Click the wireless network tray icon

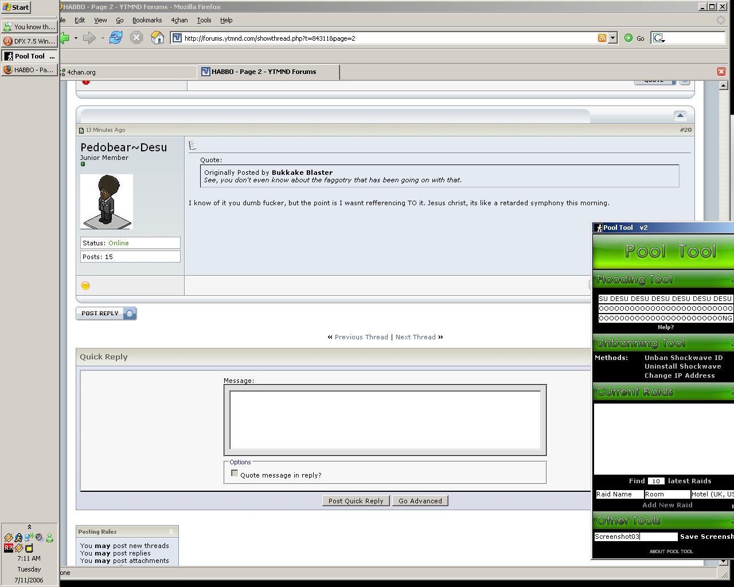pyautogui.click(x=29, y=538)
